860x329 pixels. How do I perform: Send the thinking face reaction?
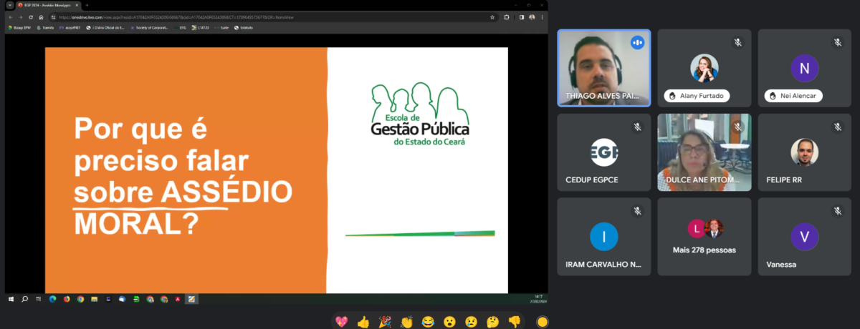click(x=492, y=322)
